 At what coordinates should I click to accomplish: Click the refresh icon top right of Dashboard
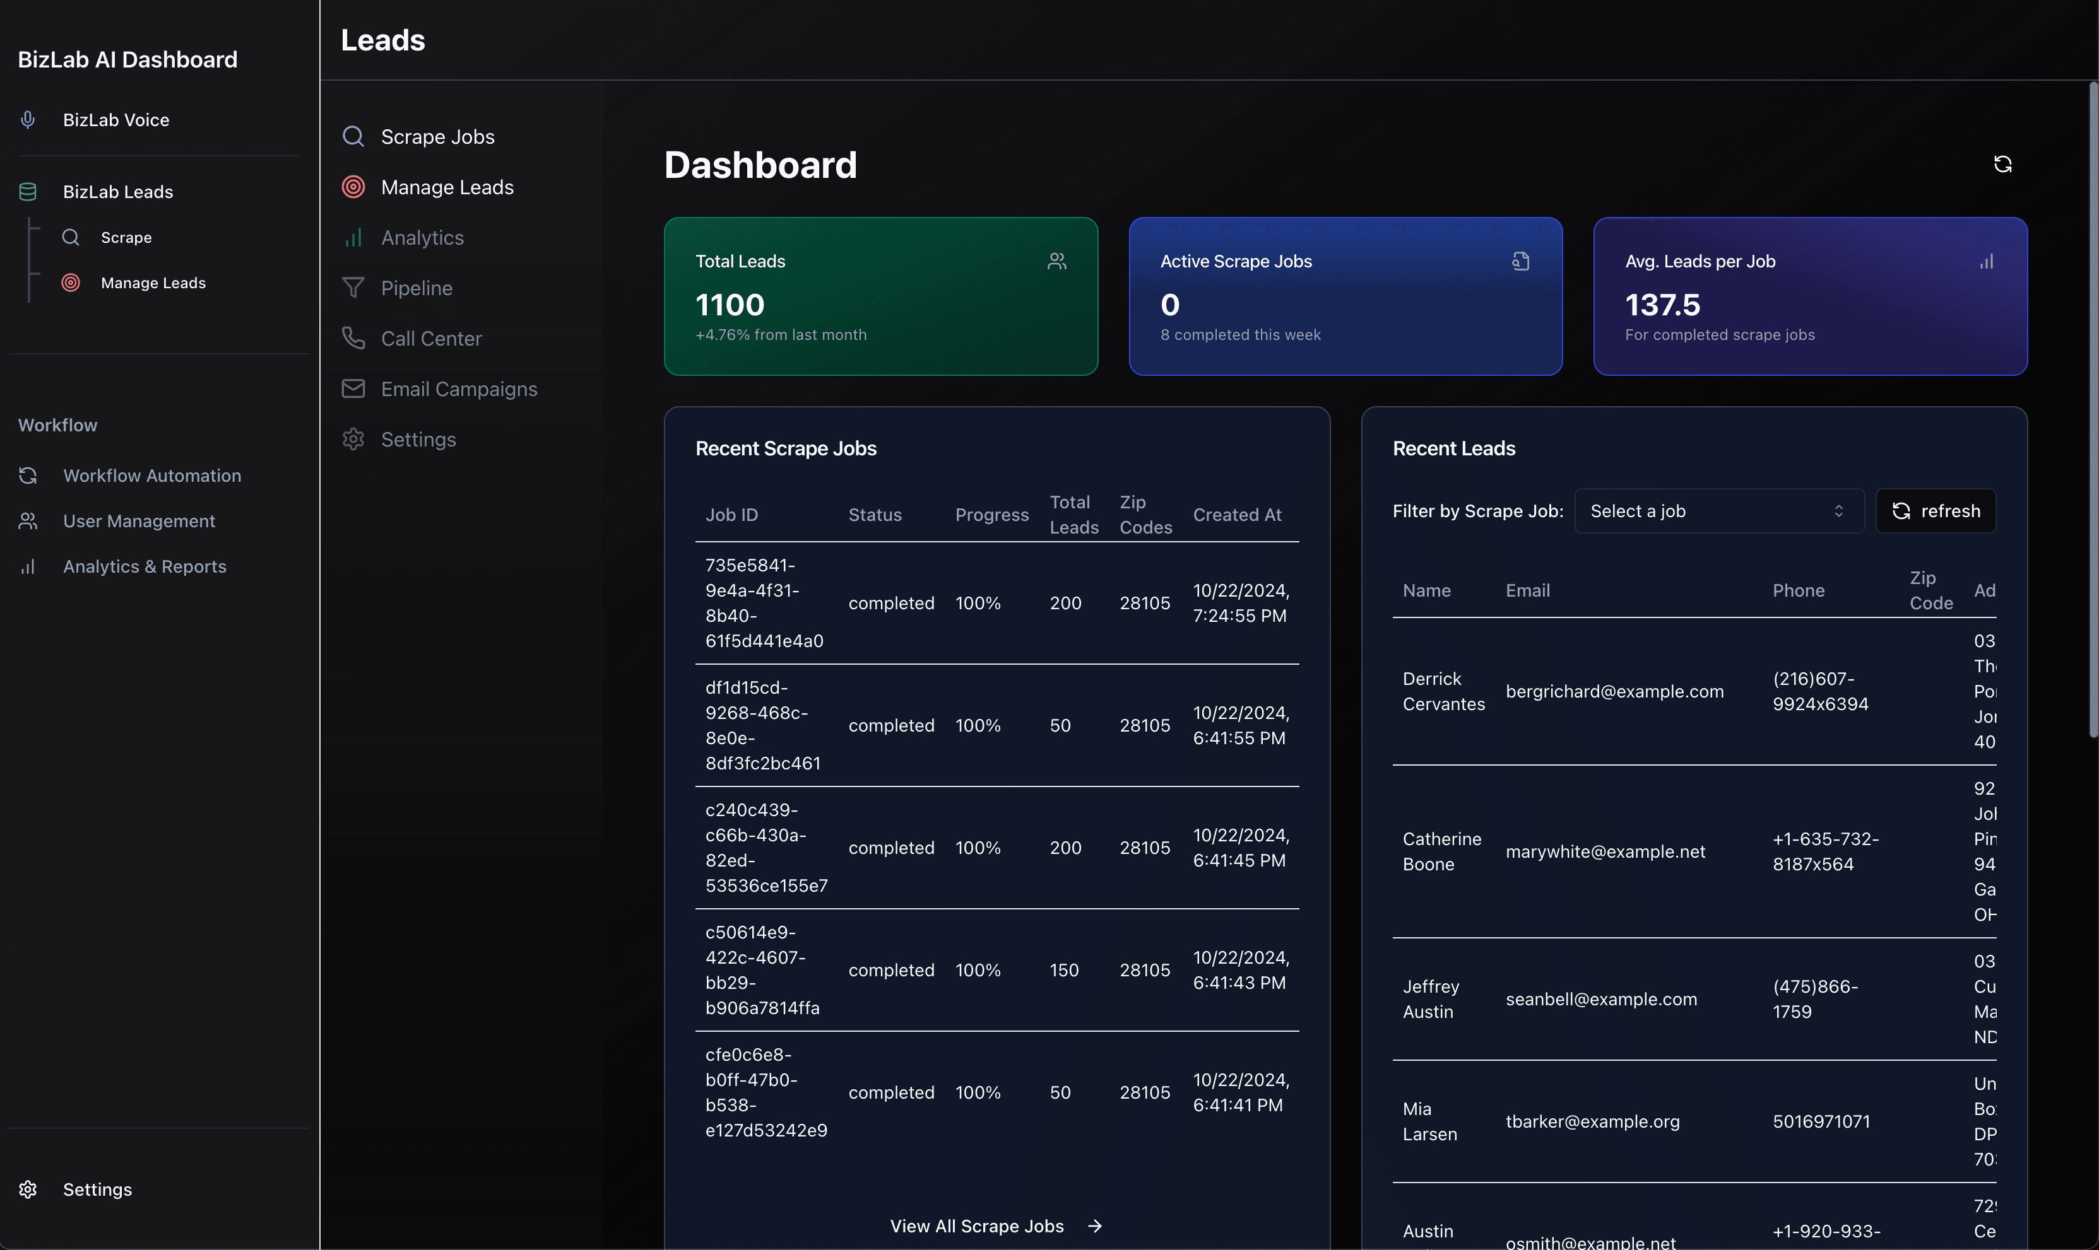2003,163
